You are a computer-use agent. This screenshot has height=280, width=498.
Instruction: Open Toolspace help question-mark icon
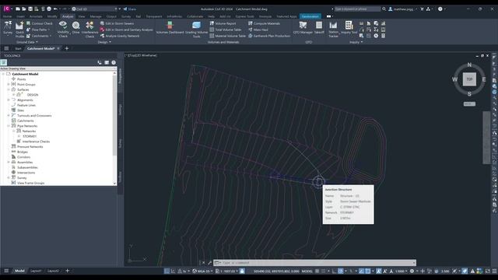click(x=114, y=62)
